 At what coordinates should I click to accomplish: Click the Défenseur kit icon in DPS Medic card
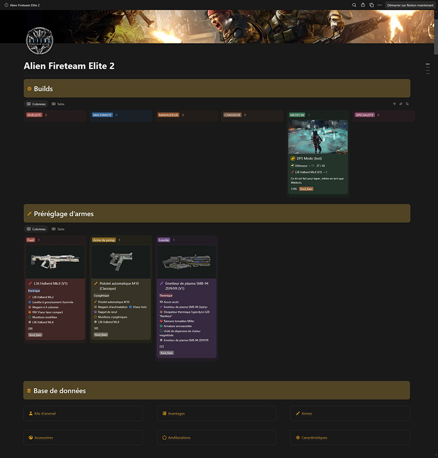click(292, 166)
